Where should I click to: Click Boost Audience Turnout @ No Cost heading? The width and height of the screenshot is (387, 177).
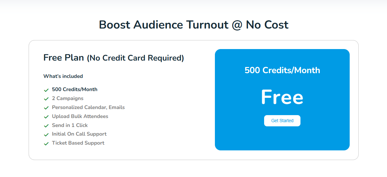coord(194,25)
